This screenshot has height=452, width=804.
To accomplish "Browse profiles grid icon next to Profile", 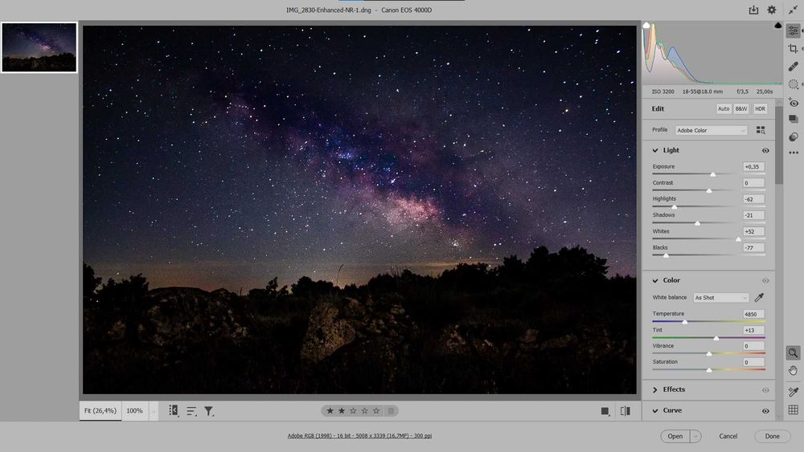I will pyautogui.click(x=761, y=131).
